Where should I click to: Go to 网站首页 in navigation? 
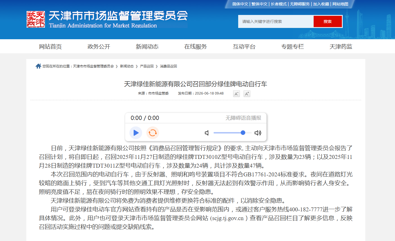[x=50, y=47]
